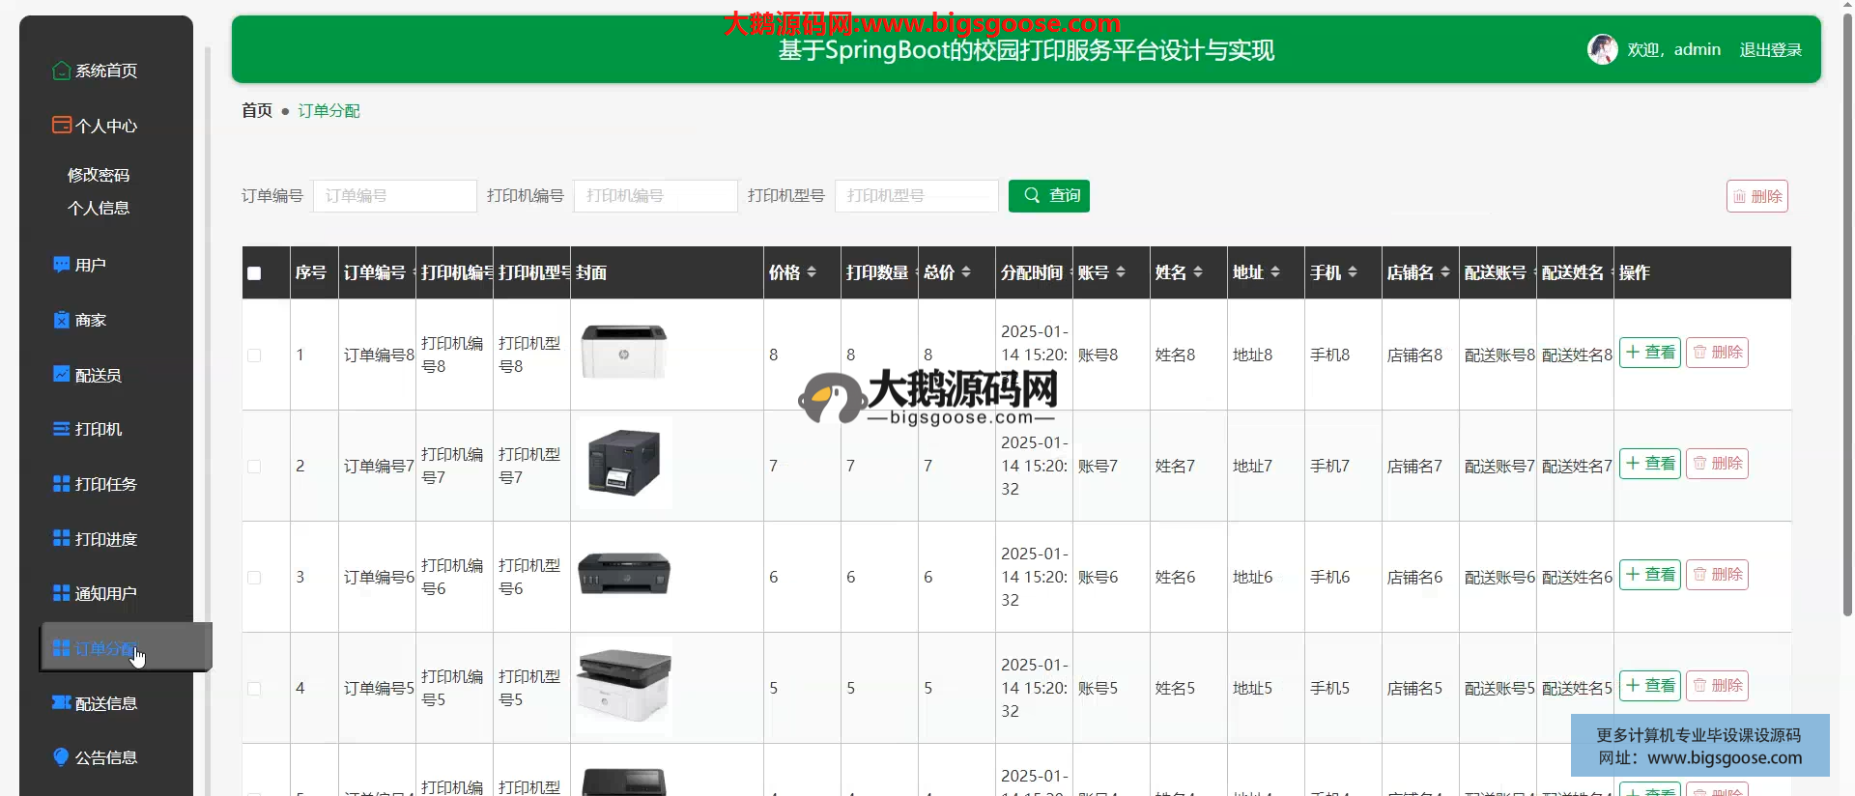Screen dimensions: 1855x796
Task: Click the 配送员 icon in sidebar
Action: tap(61, 375)
